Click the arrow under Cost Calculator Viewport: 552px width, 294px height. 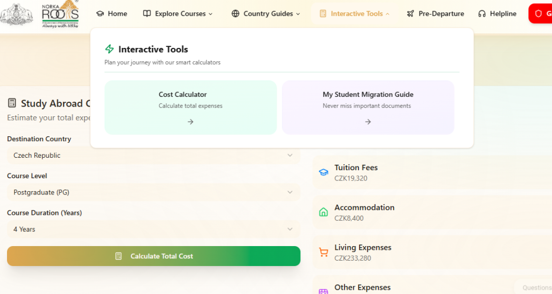[190, 122]
